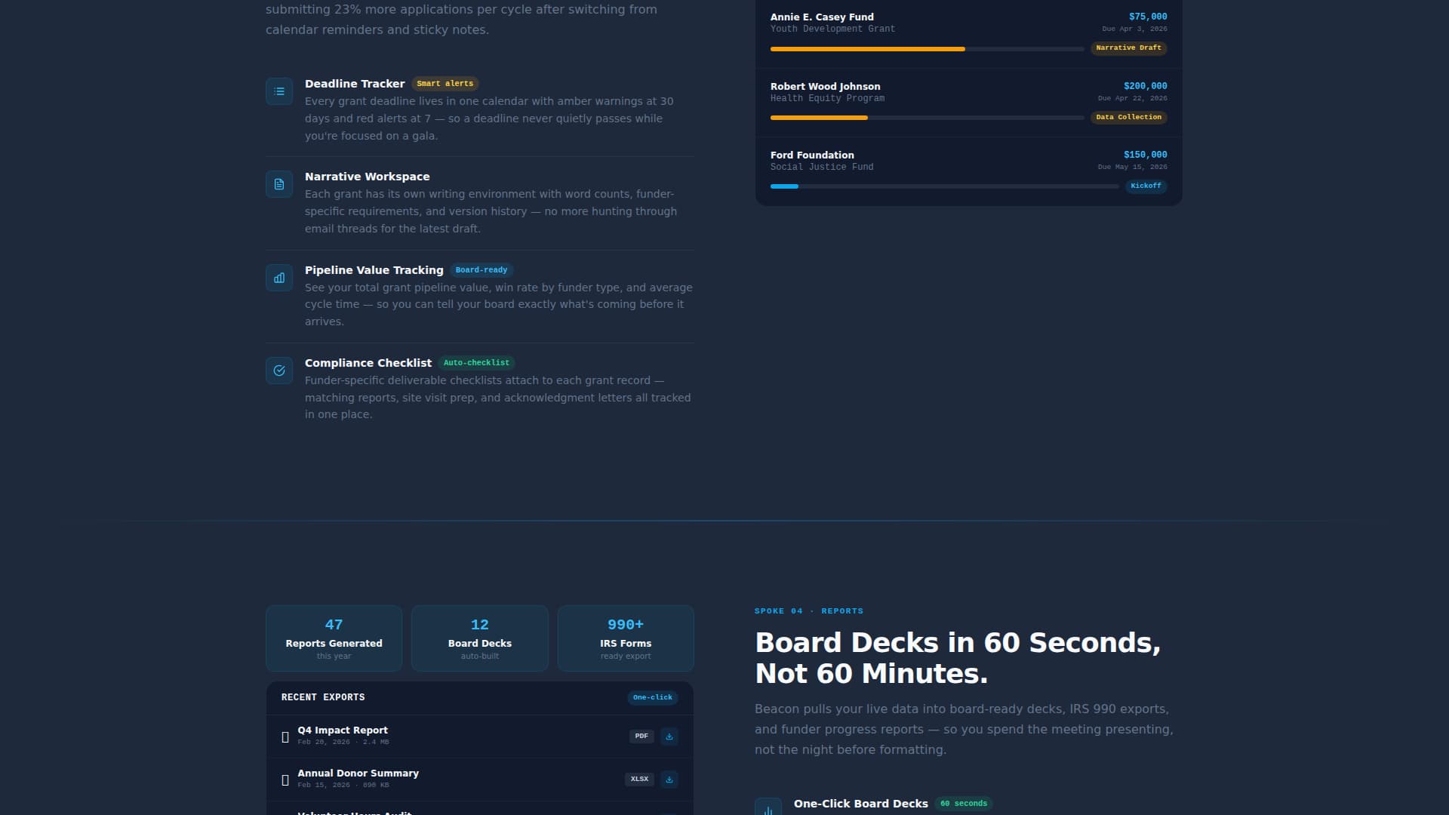The width and height of the screenshot is (1449, 815).
Task: Open the 12 Board Decks stat card
Action: [x=480, y=638]
